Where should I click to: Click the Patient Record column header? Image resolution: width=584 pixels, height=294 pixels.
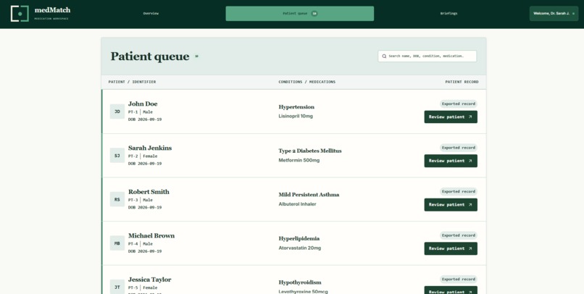tap(462, 82)
